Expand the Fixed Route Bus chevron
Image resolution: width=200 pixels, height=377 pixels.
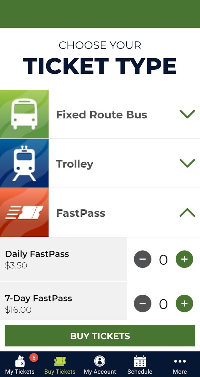click(187, 114)
